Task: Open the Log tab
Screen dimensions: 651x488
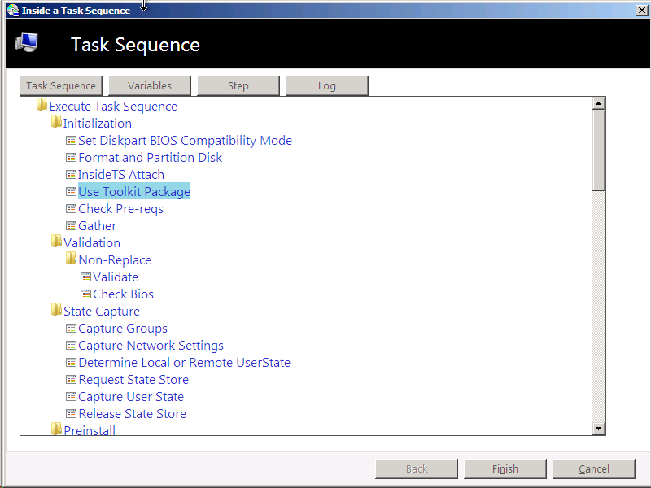Action: pos(327,85)
